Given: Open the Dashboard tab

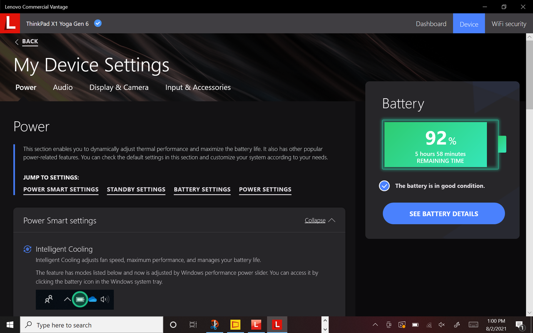Looking at the screenshot, I should [431, 24].
